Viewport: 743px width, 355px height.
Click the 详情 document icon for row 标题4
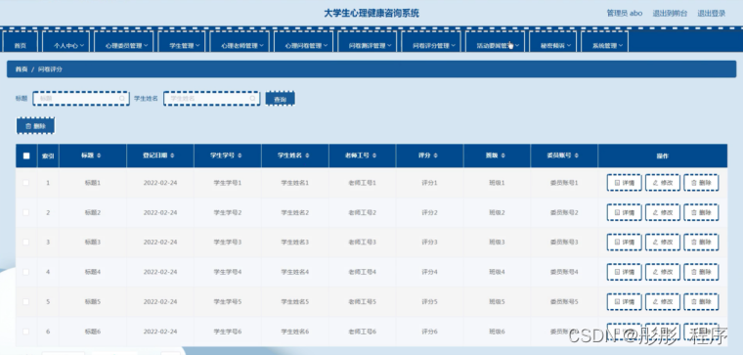click(x=617, y=272)
